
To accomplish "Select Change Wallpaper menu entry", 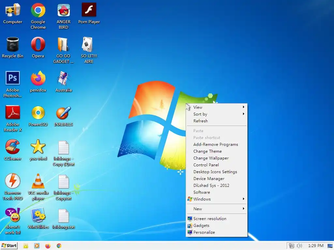I will tap(217, 158).
